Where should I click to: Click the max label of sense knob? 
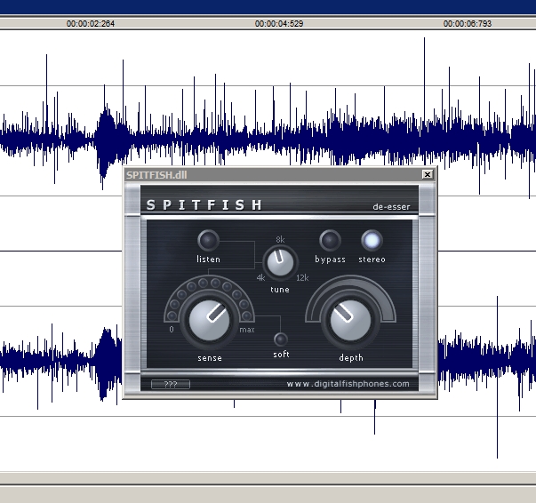(x=247, y=330)
